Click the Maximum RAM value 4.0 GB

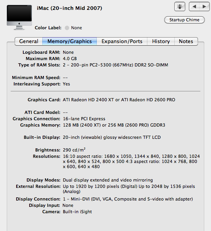click(x=70, y=59)
